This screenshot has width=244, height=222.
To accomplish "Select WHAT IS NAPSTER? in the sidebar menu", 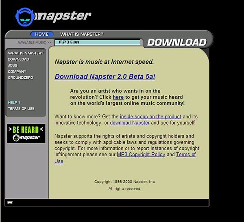I will click(26, 53).
